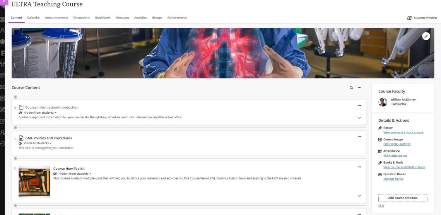The image size is (441, 215).
Task: Open ellipsis menu for GME Policies and Procedures
Action: pos(359,136)
